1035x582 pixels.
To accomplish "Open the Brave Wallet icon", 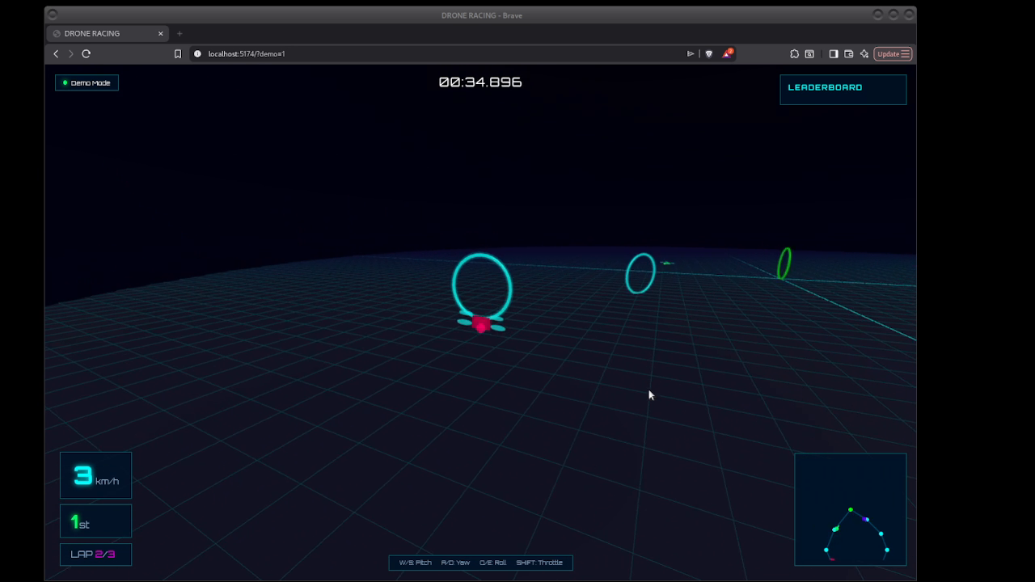I will [848, 54].
